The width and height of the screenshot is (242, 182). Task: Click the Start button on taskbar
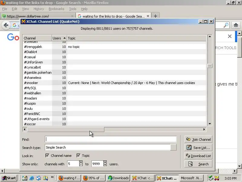point(9,178)
